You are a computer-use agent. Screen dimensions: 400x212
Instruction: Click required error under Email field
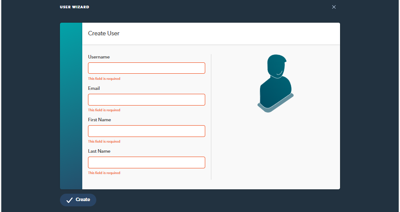(x=104, y=110)
